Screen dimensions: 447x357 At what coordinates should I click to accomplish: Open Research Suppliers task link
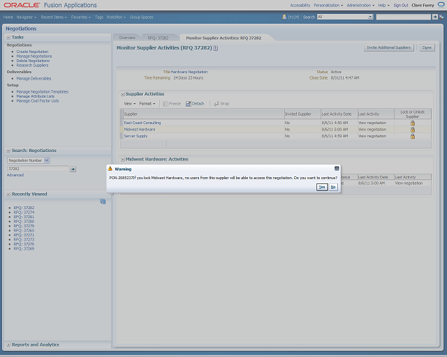(x=33, y=66)
